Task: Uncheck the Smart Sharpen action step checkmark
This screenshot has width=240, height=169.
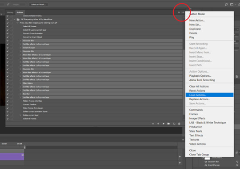Action: (x=8, y=48)
